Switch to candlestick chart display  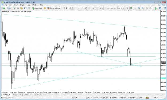131,8
